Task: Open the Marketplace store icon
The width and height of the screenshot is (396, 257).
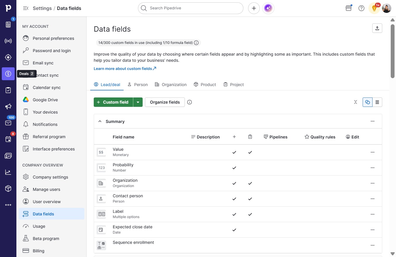Action: pos(349,8)
